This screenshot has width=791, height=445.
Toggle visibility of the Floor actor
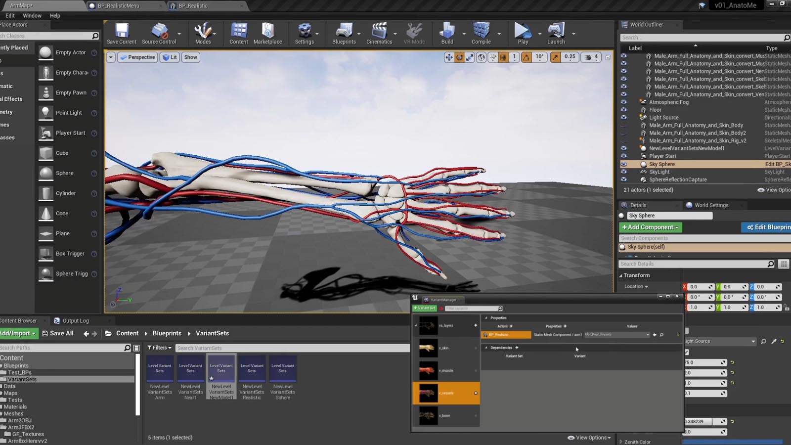pos(624,110)
